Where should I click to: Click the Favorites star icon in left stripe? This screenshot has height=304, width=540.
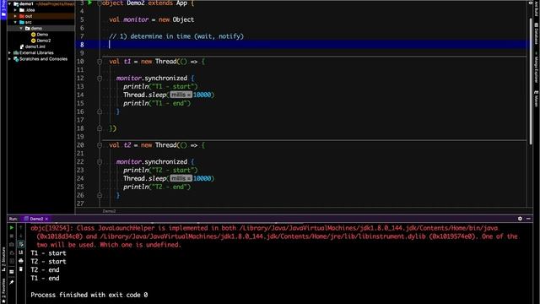point(3,301)
